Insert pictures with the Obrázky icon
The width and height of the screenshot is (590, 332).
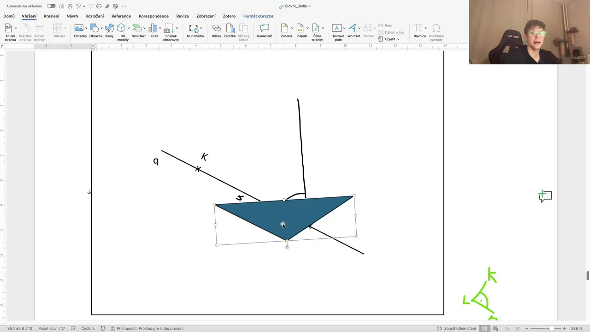[79, 29]
